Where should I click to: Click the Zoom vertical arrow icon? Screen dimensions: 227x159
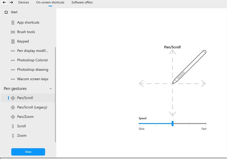(13, 136)
